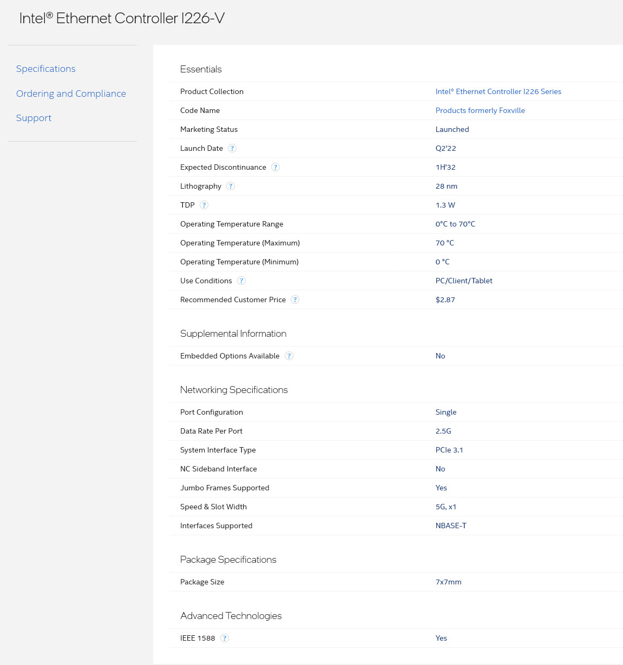Open Ordering and Compliance sidebar section
This screenshot has width=623, height=665.
[71, 94]
